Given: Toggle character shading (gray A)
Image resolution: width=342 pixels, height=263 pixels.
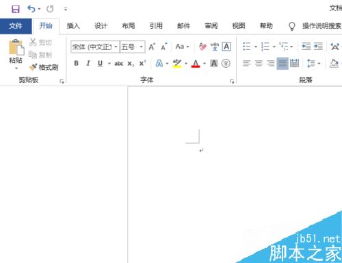Looking at the screenshot, I should click(214, 63).
